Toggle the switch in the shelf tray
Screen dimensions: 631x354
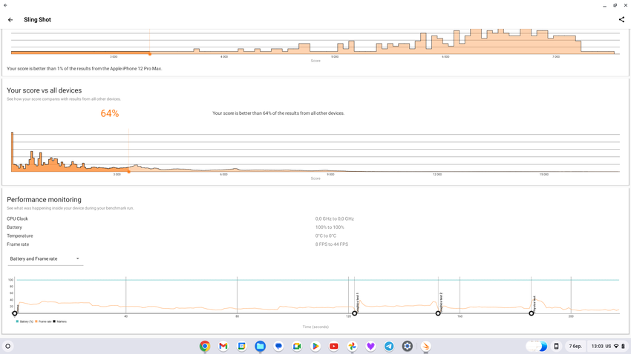point(537,346)
